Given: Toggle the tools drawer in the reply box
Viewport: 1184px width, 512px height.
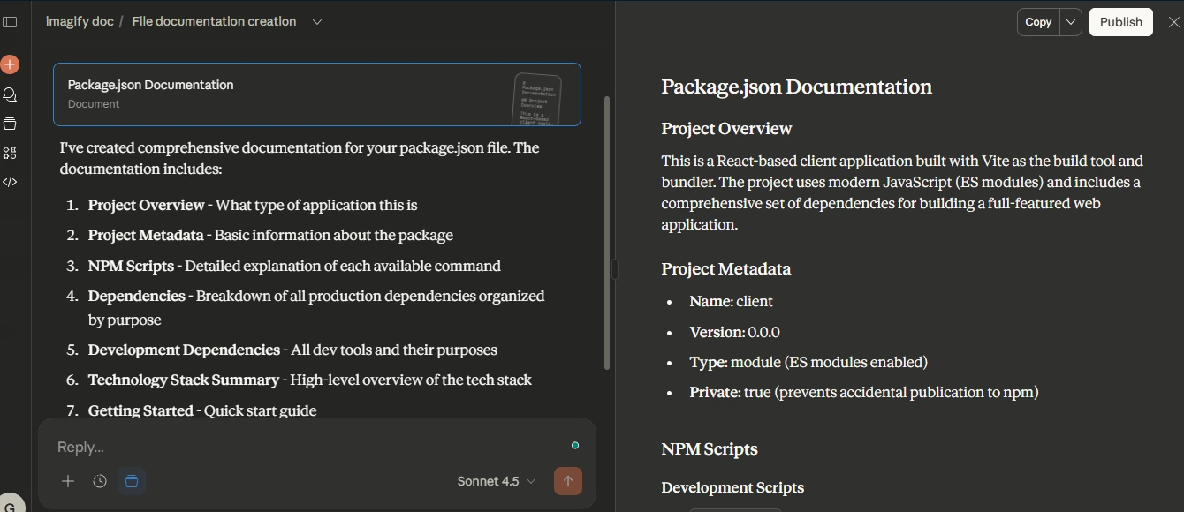Looking at the screenshot, I should click(x=132, y=481).
